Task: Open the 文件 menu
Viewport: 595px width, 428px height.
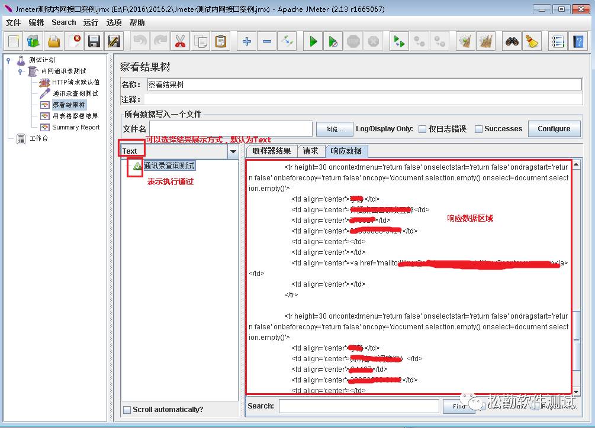Action: [13, 22]
